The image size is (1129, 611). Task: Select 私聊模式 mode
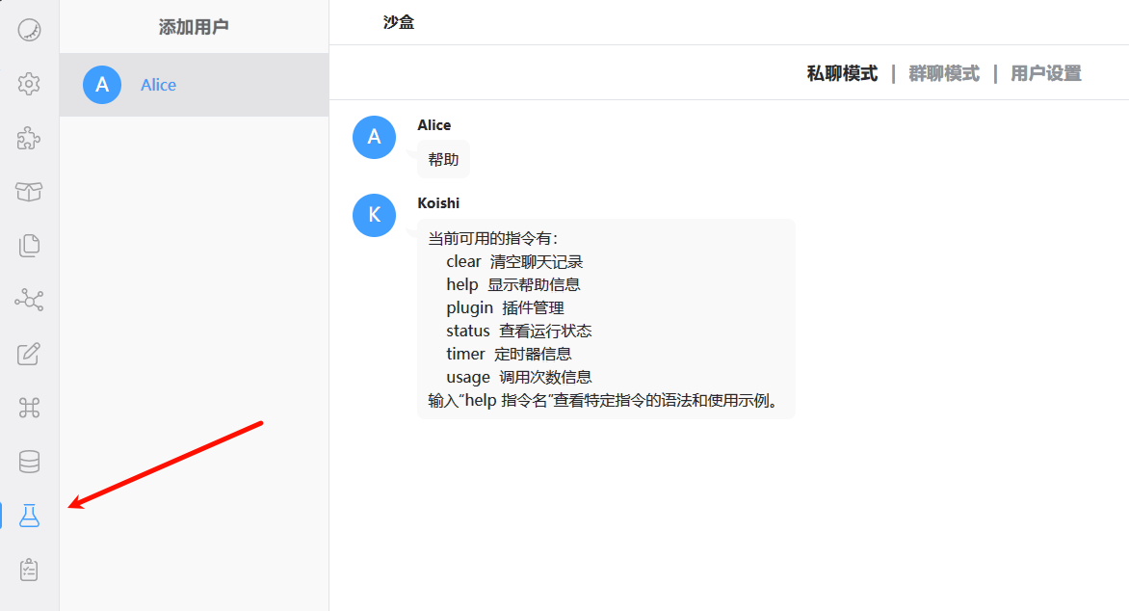[x=841, y=72]
